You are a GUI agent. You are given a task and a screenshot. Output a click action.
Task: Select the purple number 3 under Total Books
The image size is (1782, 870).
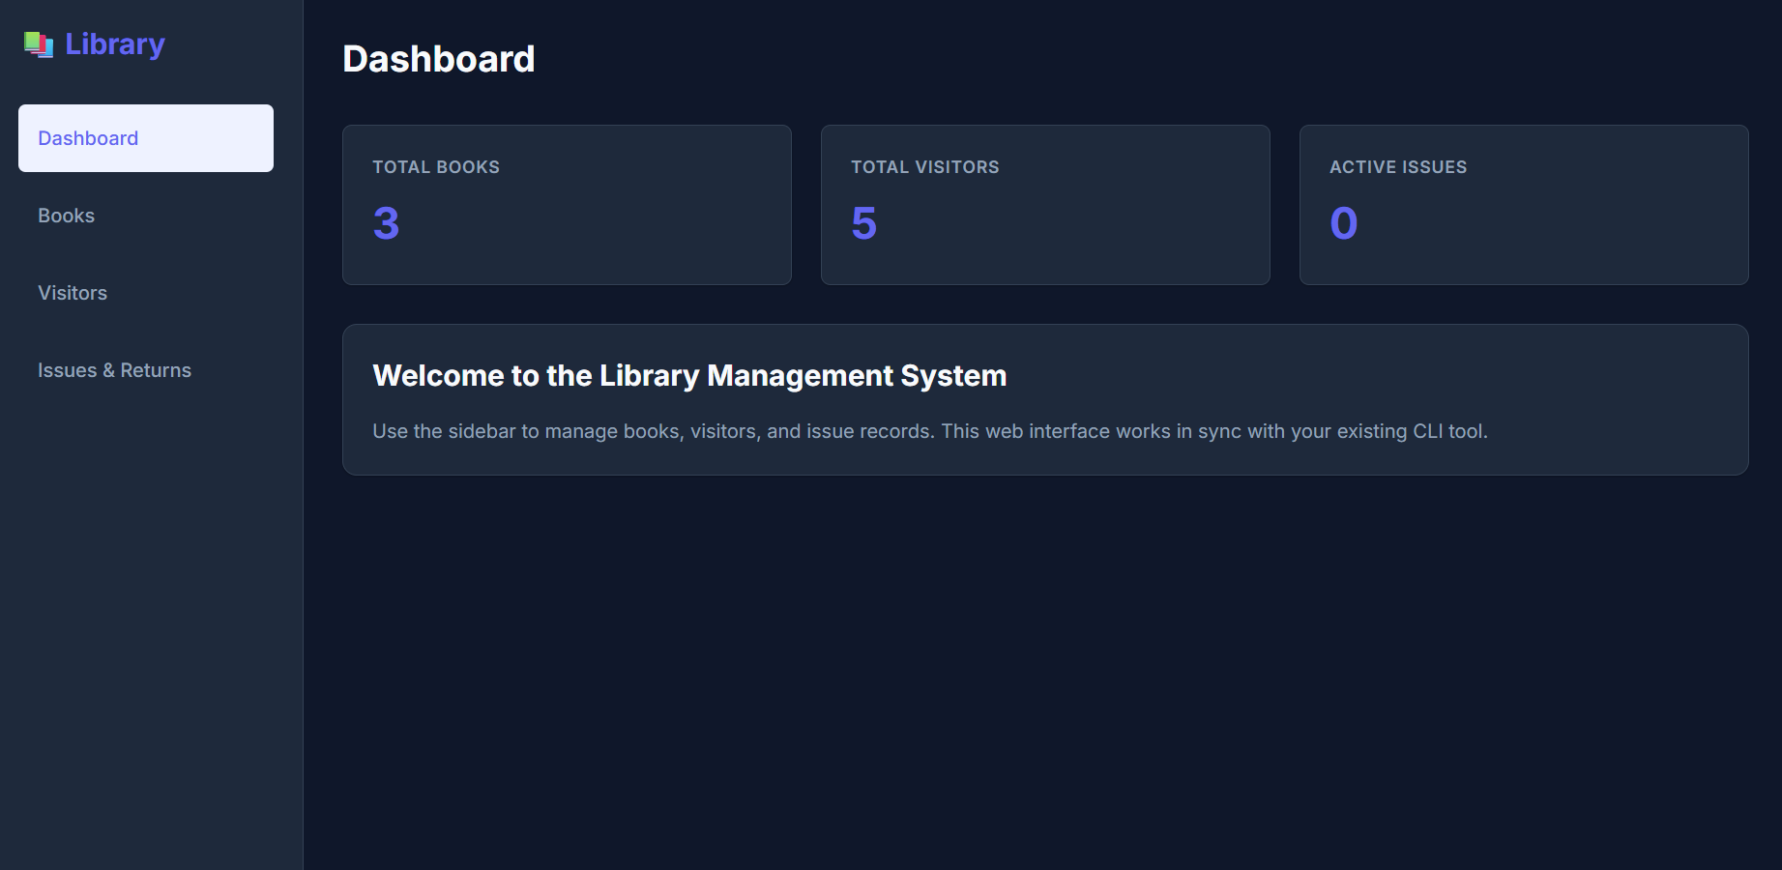pyautogui.click(x=386, y=222)
